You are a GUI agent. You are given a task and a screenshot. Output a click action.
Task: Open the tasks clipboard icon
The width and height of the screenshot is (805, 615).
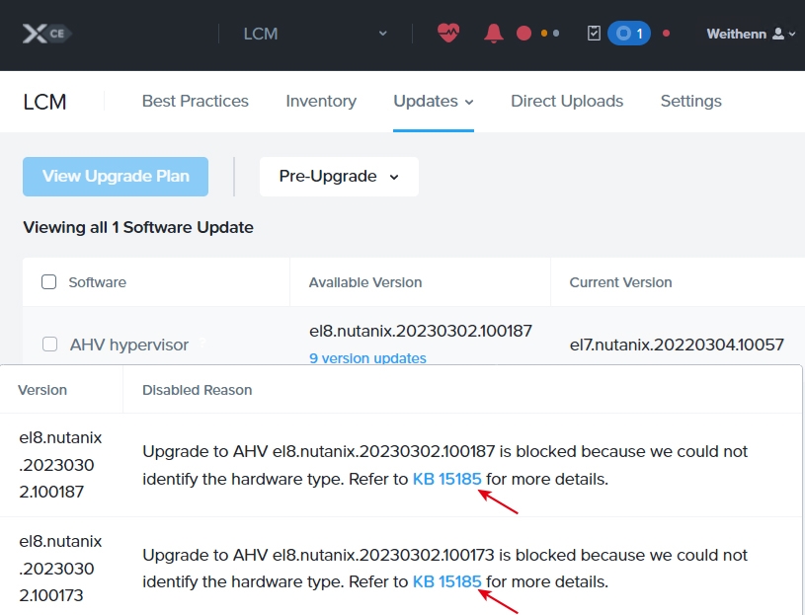coord(594,34)
